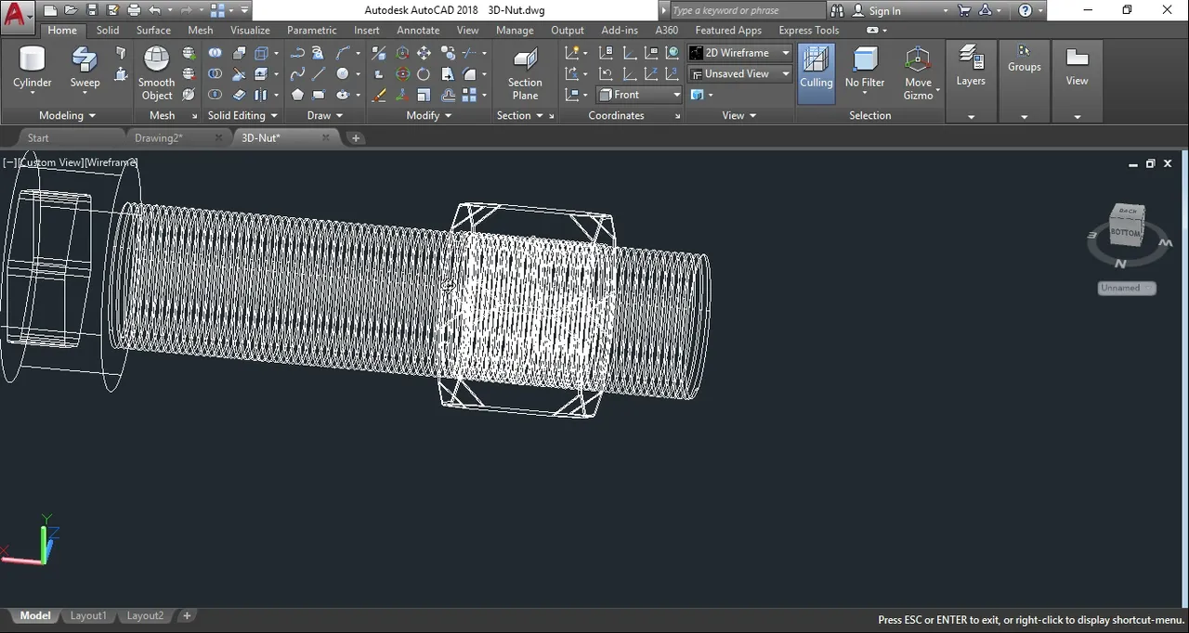Go to the Express Tools tab
The height and width of the screenshot is (633, 1189).
(x=808, y=30)
